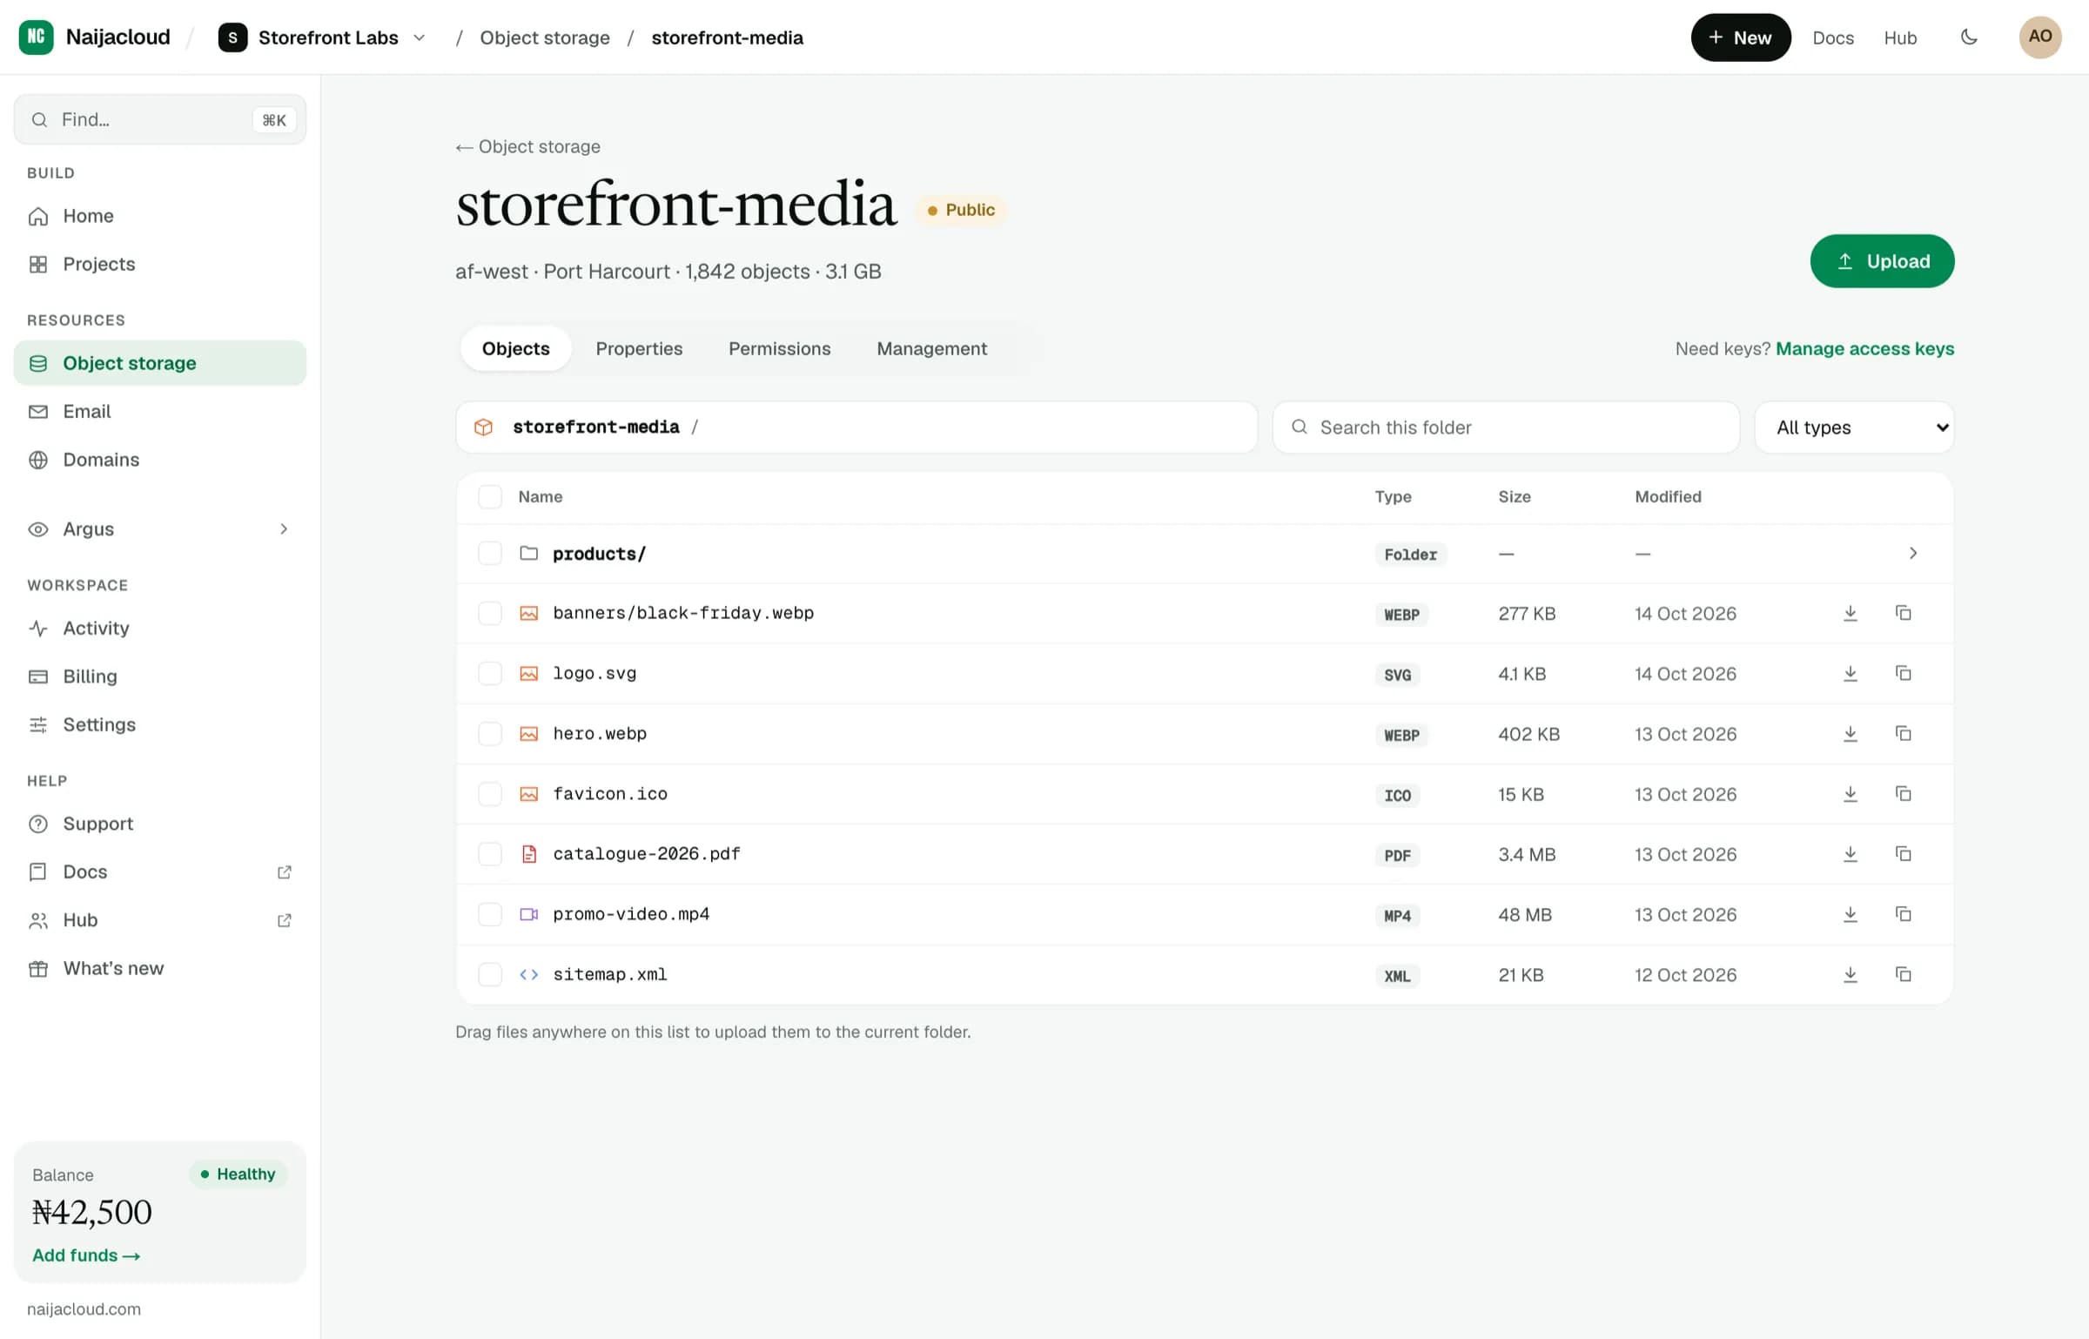Open the AO user avatar
The height and width of the screenshot is (1339, 2089).
click(2040, 37)
